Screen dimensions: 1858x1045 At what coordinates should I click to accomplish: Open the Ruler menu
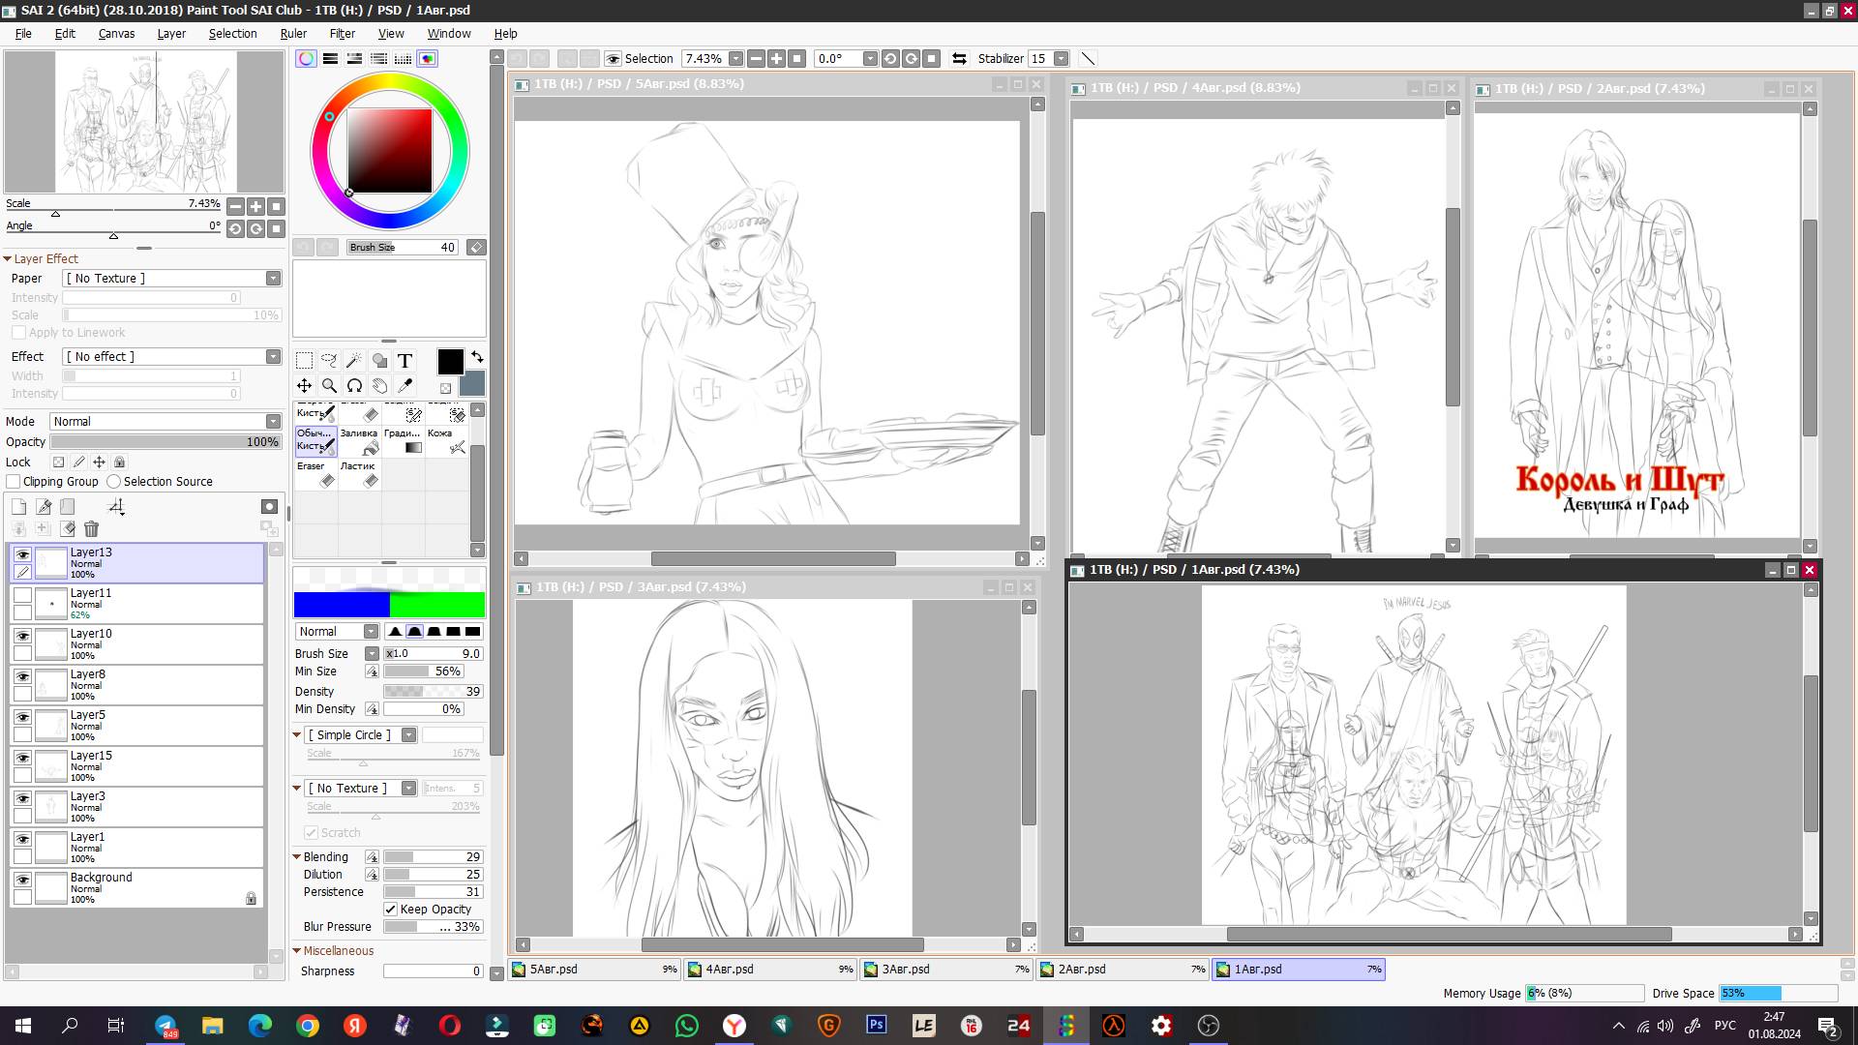pos(293,33)
